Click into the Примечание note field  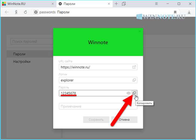click(98, 106)
